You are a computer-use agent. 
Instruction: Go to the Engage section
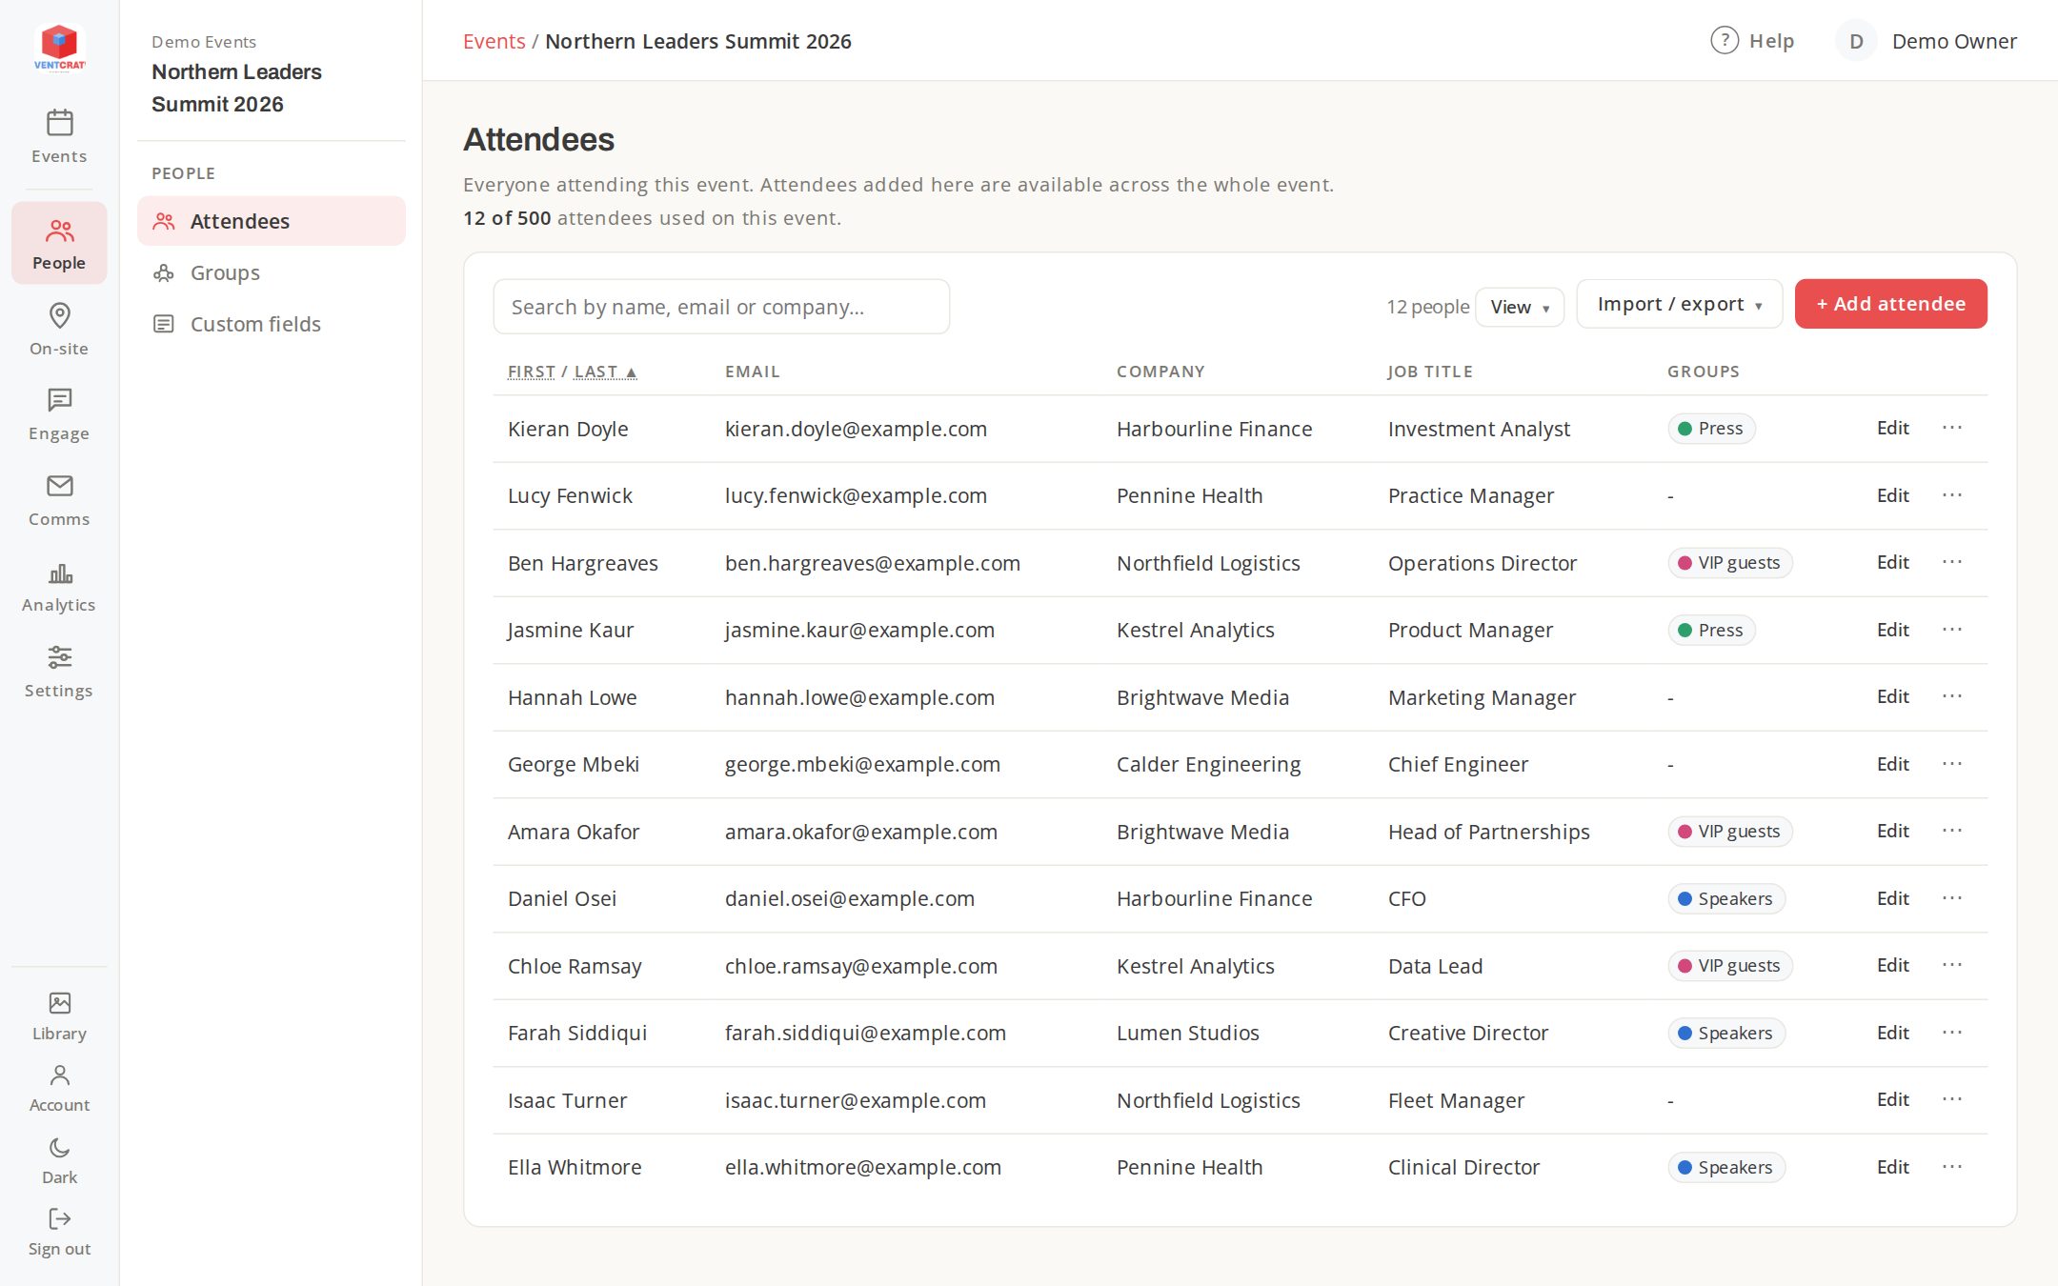click(x=59, y=414)
